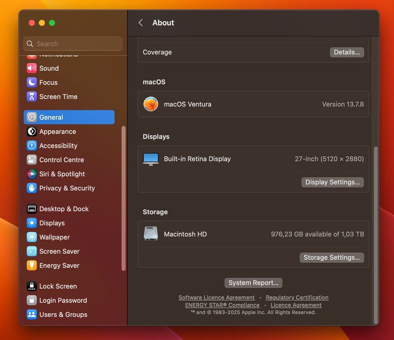394x340 pixels.
Task: Click the Screen Saver icon
Action: coord(32,251)
